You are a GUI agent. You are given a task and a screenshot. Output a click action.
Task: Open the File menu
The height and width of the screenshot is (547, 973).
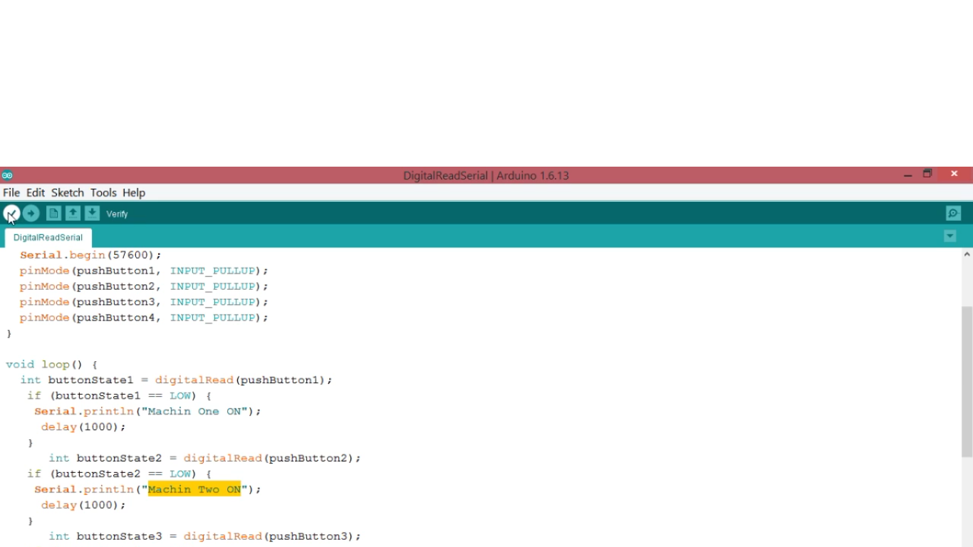pyautogui.click(x=11, y=192)
